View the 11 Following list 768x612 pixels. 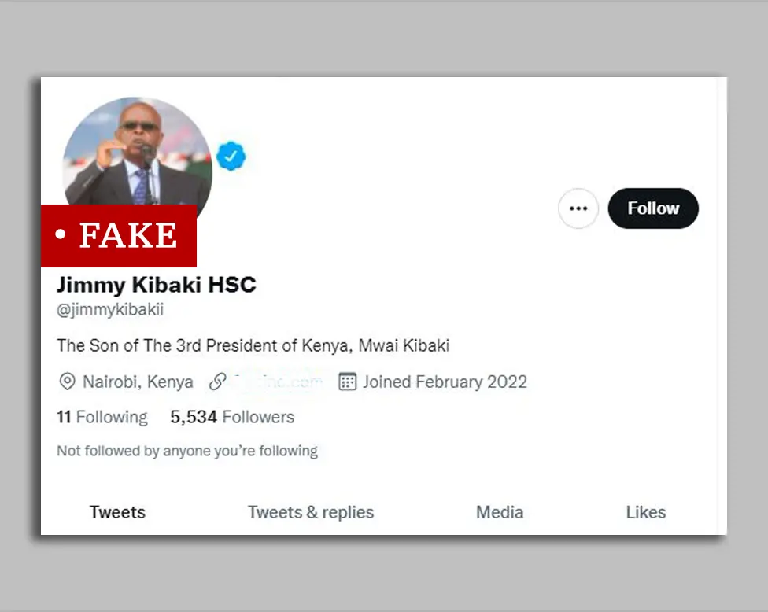tap(101, 417)
